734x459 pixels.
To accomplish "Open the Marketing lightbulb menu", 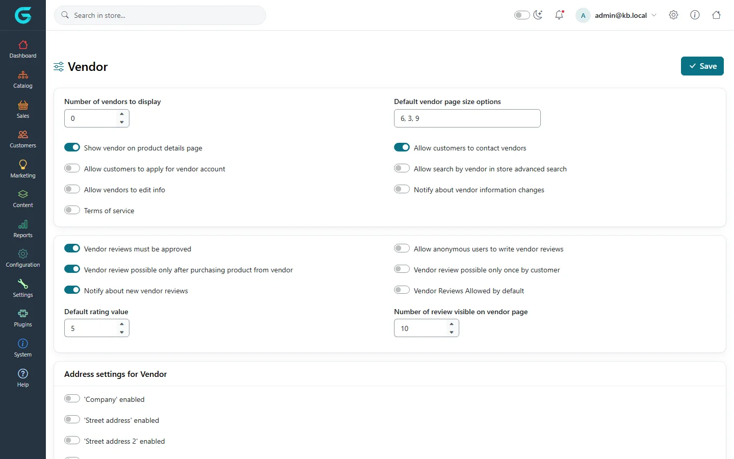I will point(23,169).
